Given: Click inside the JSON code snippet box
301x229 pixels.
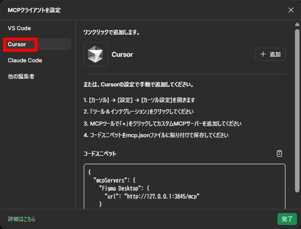Looking at the screenshot, I should [184, 186].
